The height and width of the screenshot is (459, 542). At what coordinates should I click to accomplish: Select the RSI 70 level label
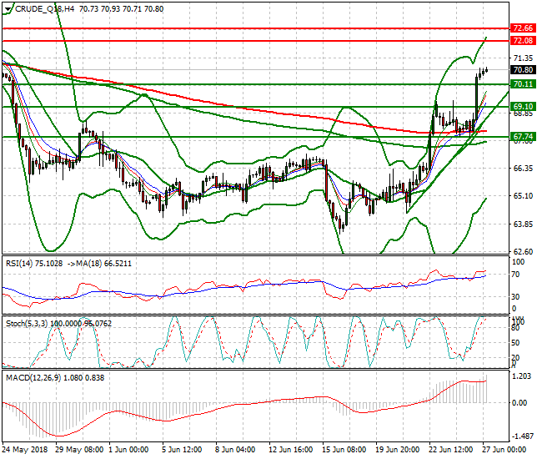(x=515, y=275)
